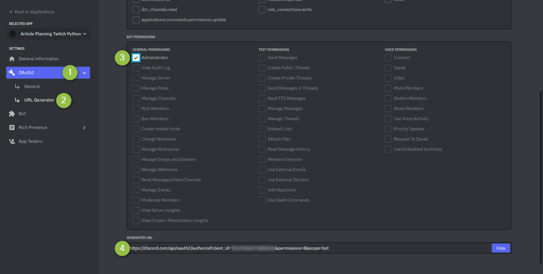Tick the Speak voice permission checkbox
The height and width of the screenshot is (274, 543).
coord(388,68)
